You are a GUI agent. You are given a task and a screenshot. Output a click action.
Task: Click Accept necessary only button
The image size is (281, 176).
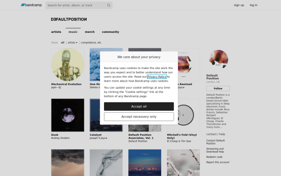[139, 117]
